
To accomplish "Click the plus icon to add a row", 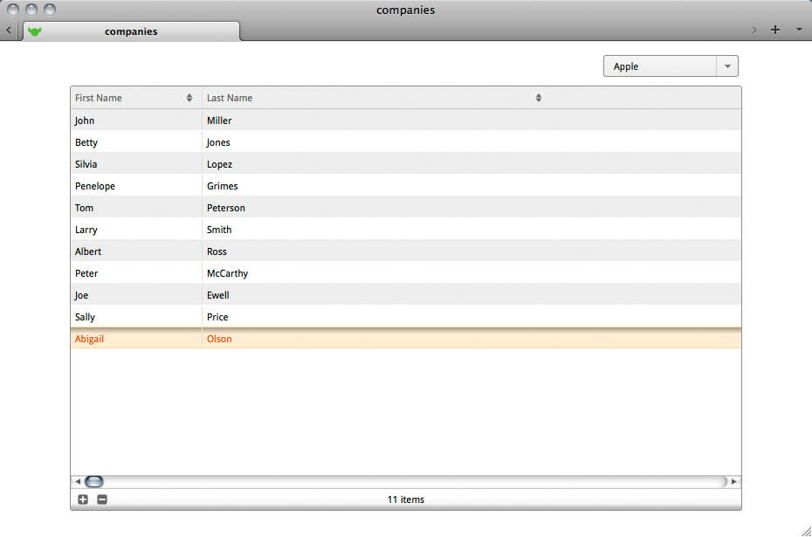I will (x=83, y=499).
